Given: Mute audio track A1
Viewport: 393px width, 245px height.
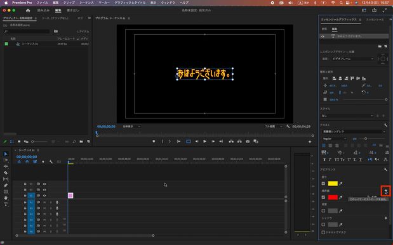Looking at the screenshot, I should [44, 202].
